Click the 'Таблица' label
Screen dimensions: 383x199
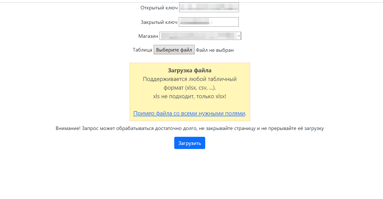(x=143, y=50)
